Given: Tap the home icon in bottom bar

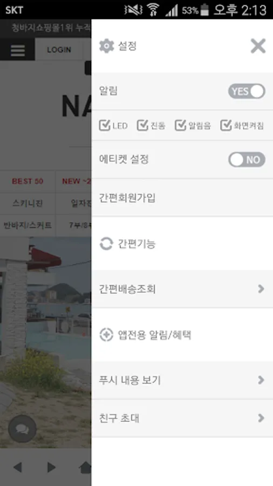Looking at the screenshot, I should click(x=85, y=468).
